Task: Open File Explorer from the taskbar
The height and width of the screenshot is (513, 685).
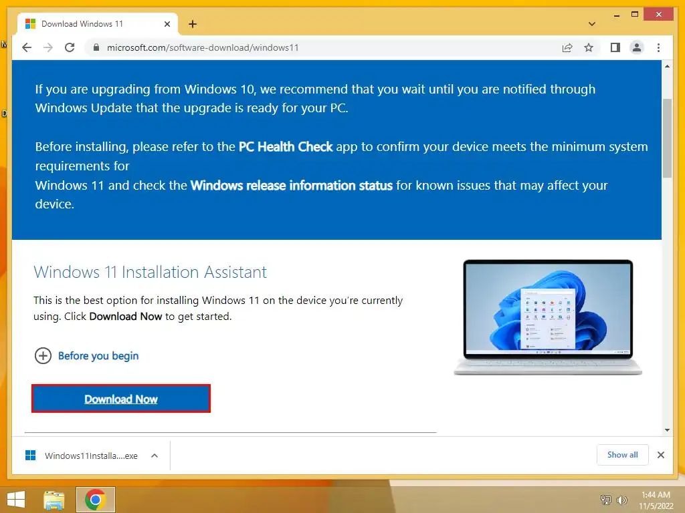Action: [x=54, y=500]
